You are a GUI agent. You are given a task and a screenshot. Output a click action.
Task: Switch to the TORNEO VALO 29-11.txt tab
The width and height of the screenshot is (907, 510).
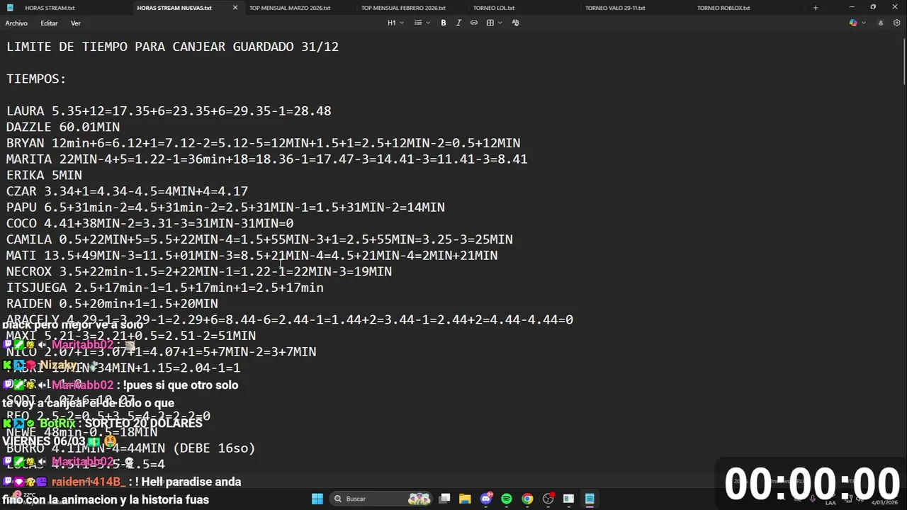coord(615,8)
